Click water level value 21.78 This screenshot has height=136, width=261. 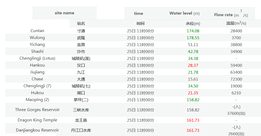click(x=193, y=72)
